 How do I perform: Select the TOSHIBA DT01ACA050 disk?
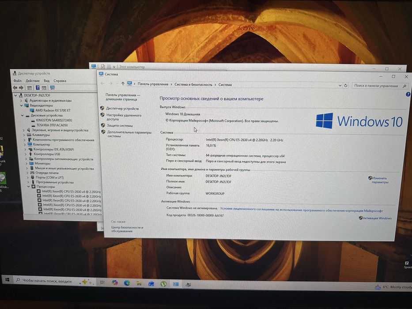point(52,125)
